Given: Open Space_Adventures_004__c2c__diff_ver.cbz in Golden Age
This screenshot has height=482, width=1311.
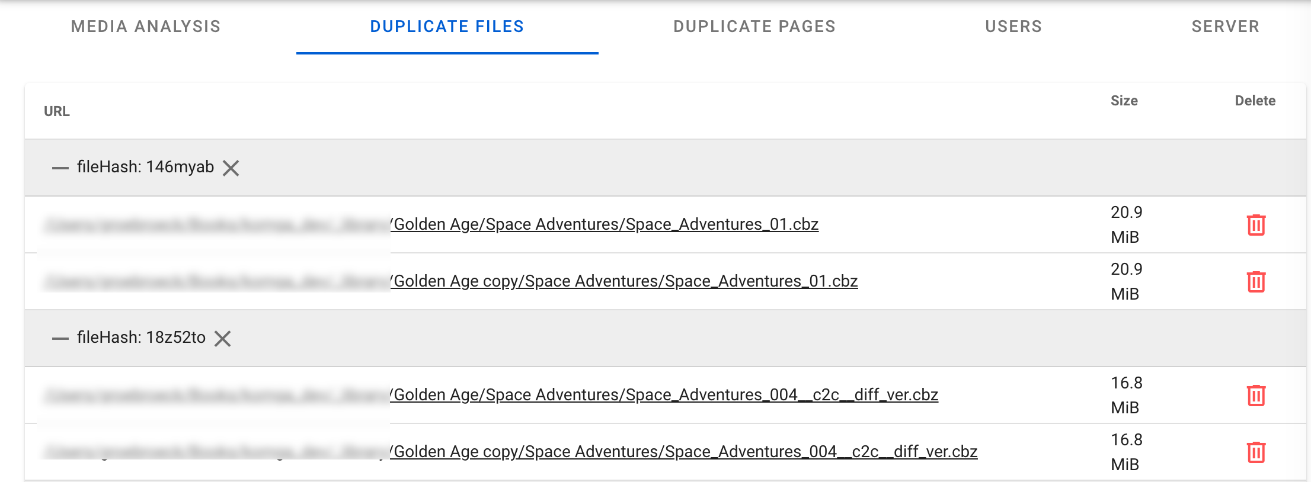Looking at the screenshot, I should (665, 395).
